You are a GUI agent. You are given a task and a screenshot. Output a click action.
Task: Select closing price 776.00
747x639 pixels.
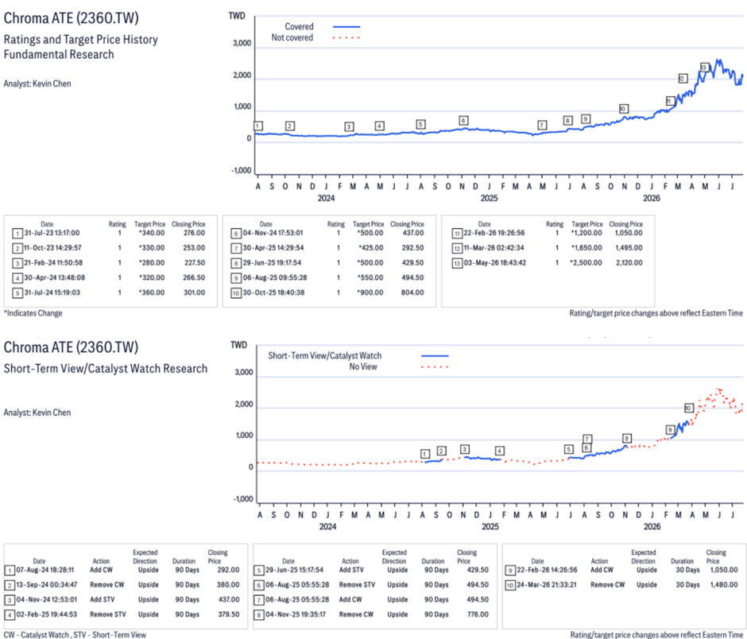pos(478,614)
